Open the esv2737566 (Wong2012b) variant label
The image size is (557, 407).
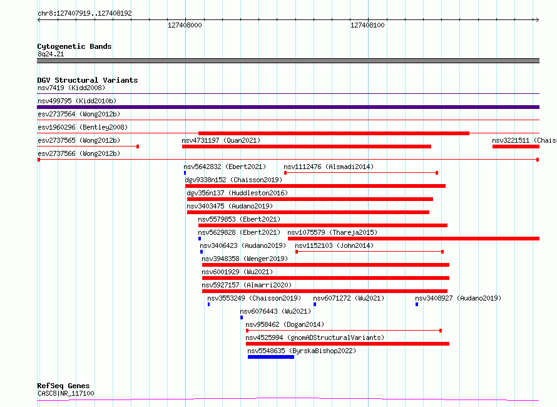79,153
